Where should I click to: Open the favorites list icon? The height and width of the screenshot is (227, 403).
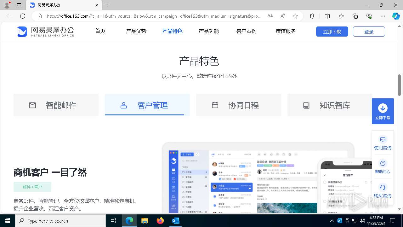341,16
